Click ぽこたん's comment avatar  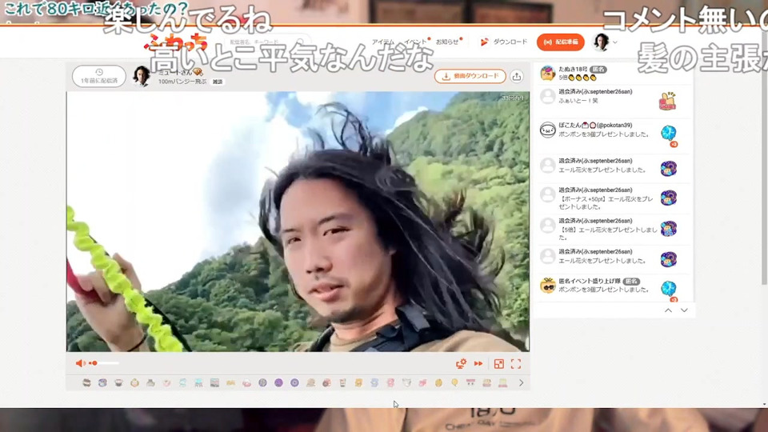[547, 130]
